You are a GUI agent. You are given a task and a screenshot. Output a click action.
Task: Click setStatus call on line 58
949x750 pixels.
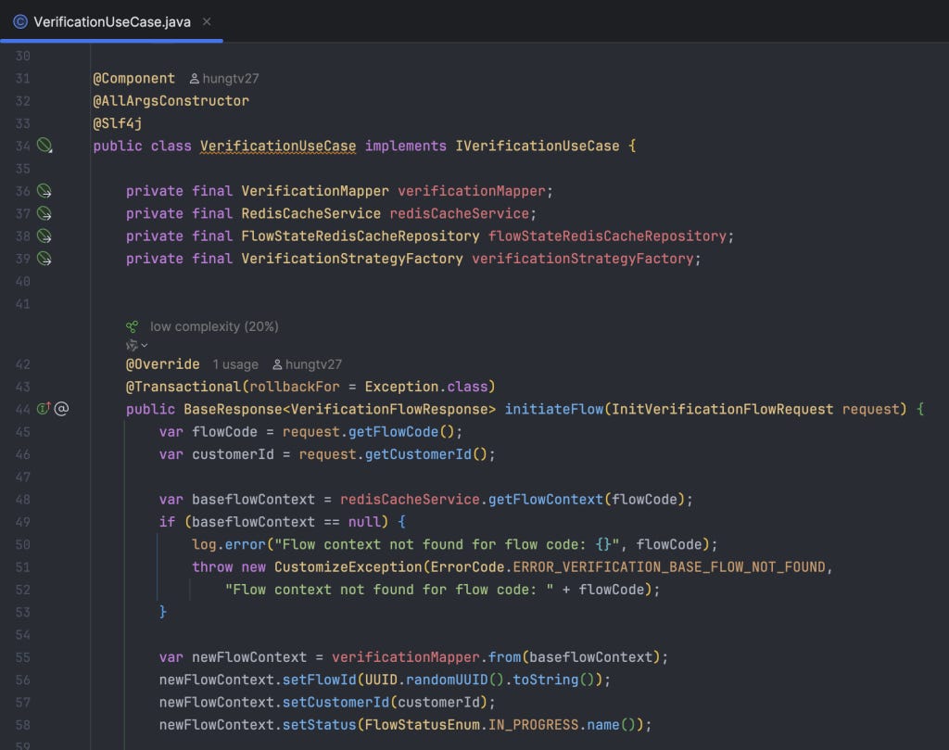[319, 725]
